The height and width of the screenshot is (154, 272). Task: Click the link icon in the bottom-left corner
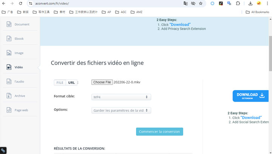(x=3, y=150)
